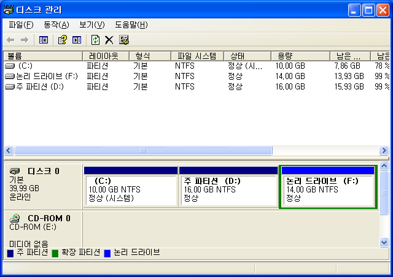Sort by the 상태 column header
This screenshot has width=393, height=277.
[x=247, y=56]
